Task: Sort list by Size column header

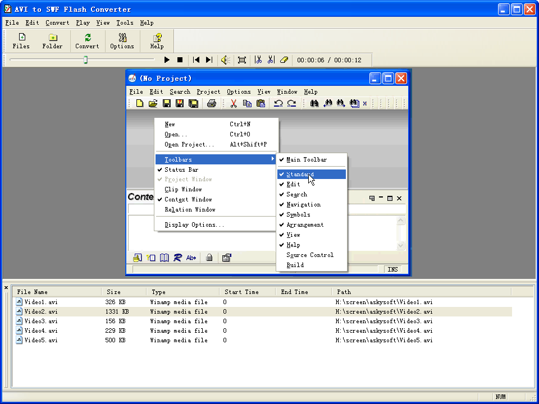Action: [124, 292]
